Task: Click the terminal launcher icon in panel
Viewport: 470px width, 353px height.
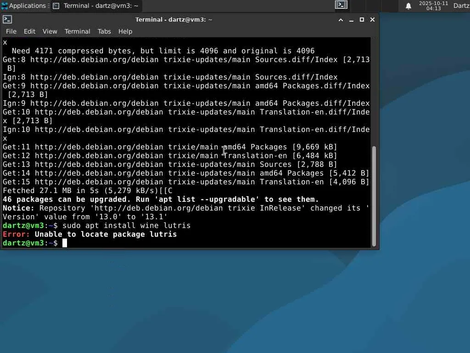Action: [x=341, y=5]
